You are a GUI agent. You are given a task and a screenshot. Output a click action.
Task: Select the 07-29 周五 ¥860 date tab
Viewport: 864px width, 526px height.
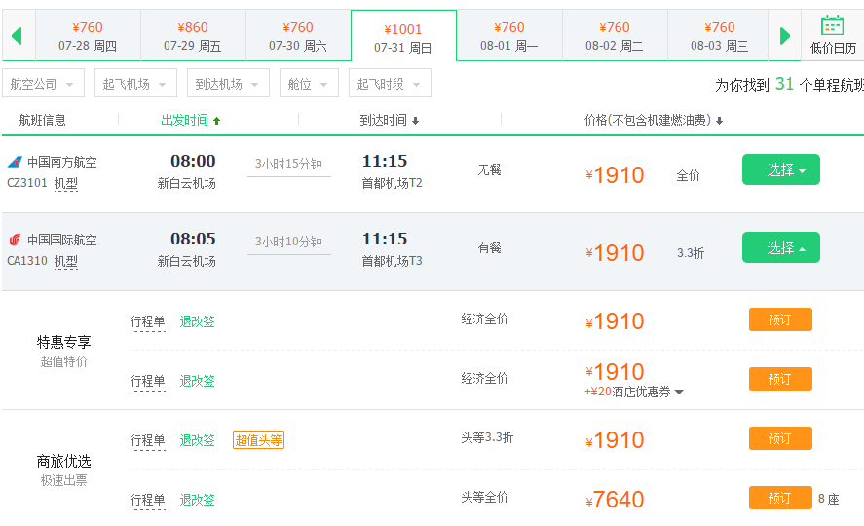(x=193, y=36)
